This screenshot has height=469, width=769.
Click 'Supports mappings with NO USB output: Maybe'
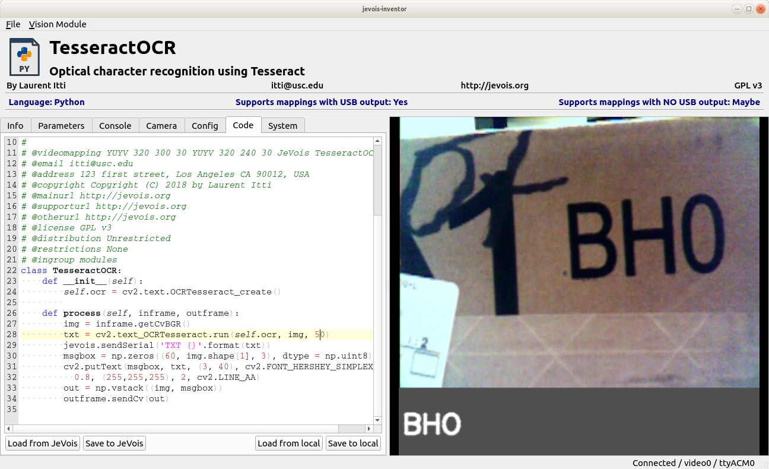[659, 102]
